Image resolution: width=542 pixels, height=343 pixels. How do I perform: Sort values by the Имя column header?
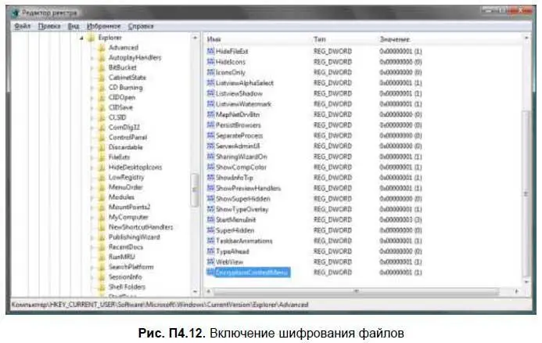click(x=214, y=39)
